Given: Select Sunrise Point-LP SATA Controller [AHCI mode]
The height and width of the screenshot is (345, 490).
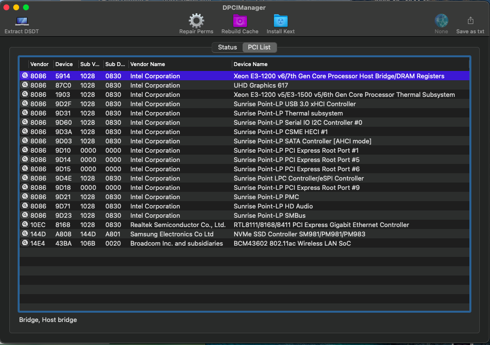Looking at the screenshot, I should (302, 141).
